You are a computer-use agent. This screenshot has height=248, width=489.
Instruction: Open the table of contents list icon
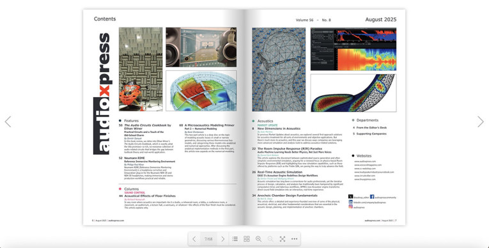[235, 239]
